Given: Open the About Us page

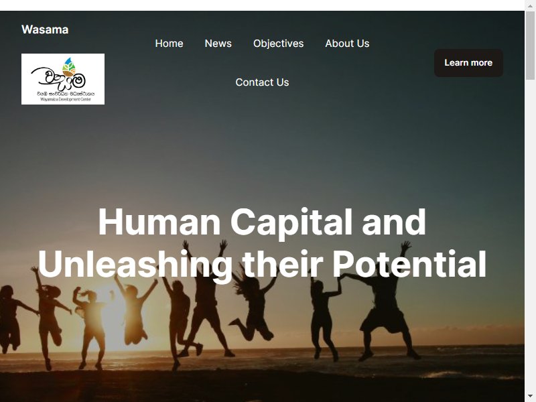Looking at the screenshot, I should coord(347,44).
